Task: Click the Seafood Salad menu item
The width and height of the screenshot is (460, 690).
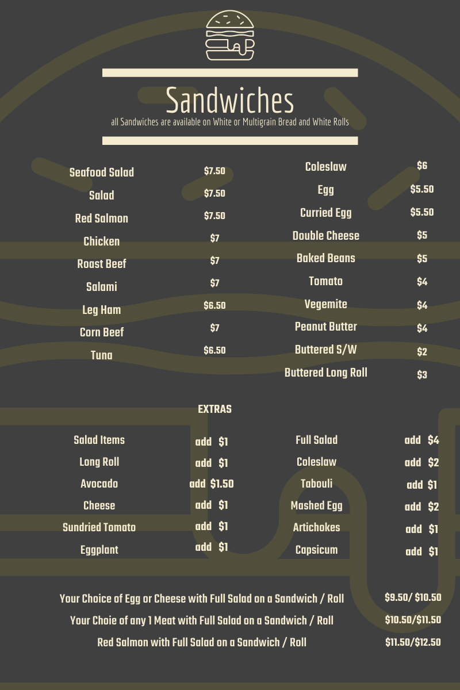Action: coord(102,172)
